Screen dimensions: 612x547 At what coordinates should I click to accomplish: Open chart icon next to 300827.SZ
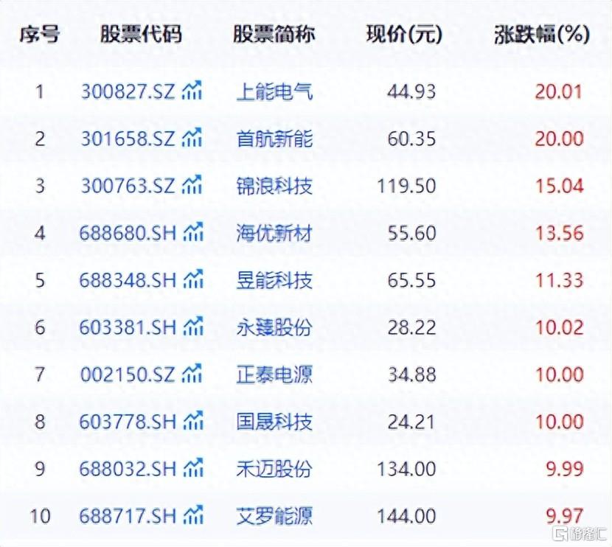(192, 90)
